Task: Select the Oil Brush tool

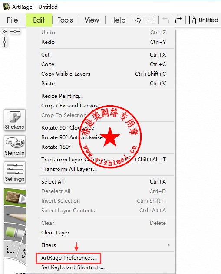Action: [16, 197]
